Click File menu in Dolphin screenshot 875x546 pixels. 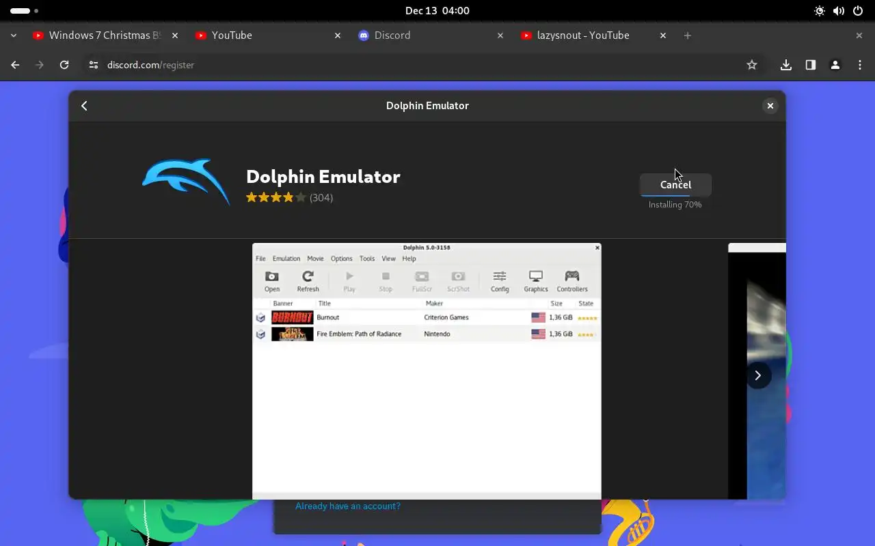tap(260, 259)
